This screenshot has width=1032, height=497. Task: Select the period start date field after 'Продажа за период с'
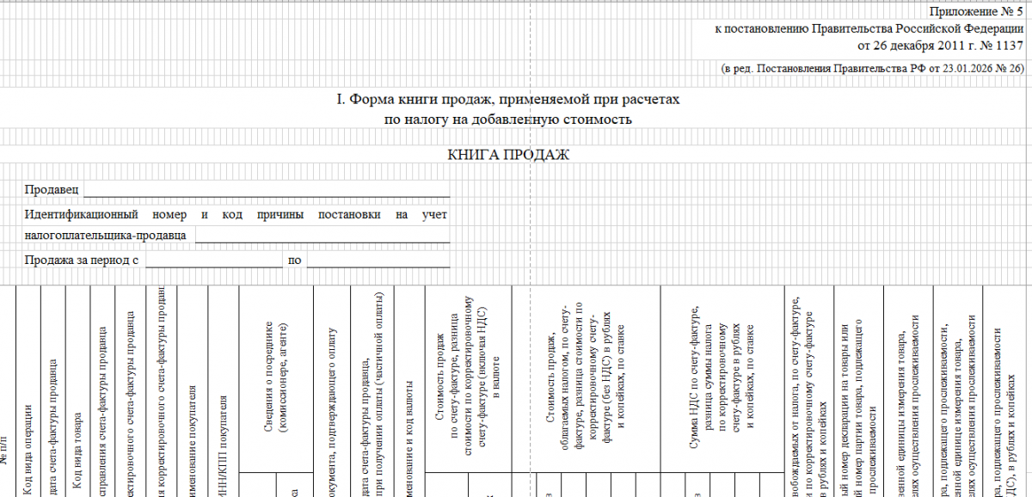(213, 260)
